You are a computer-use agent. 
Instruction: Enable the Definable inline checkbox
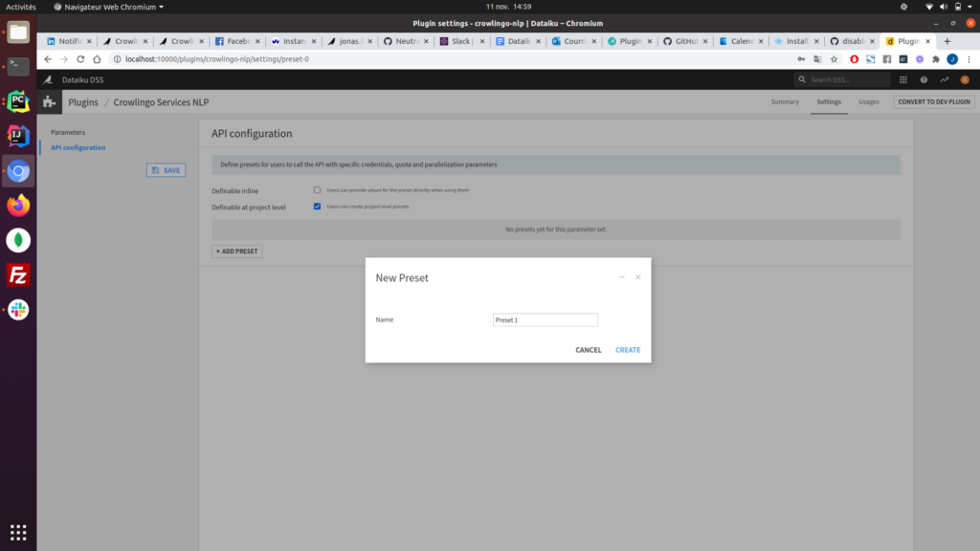click(x=318, y=190)
